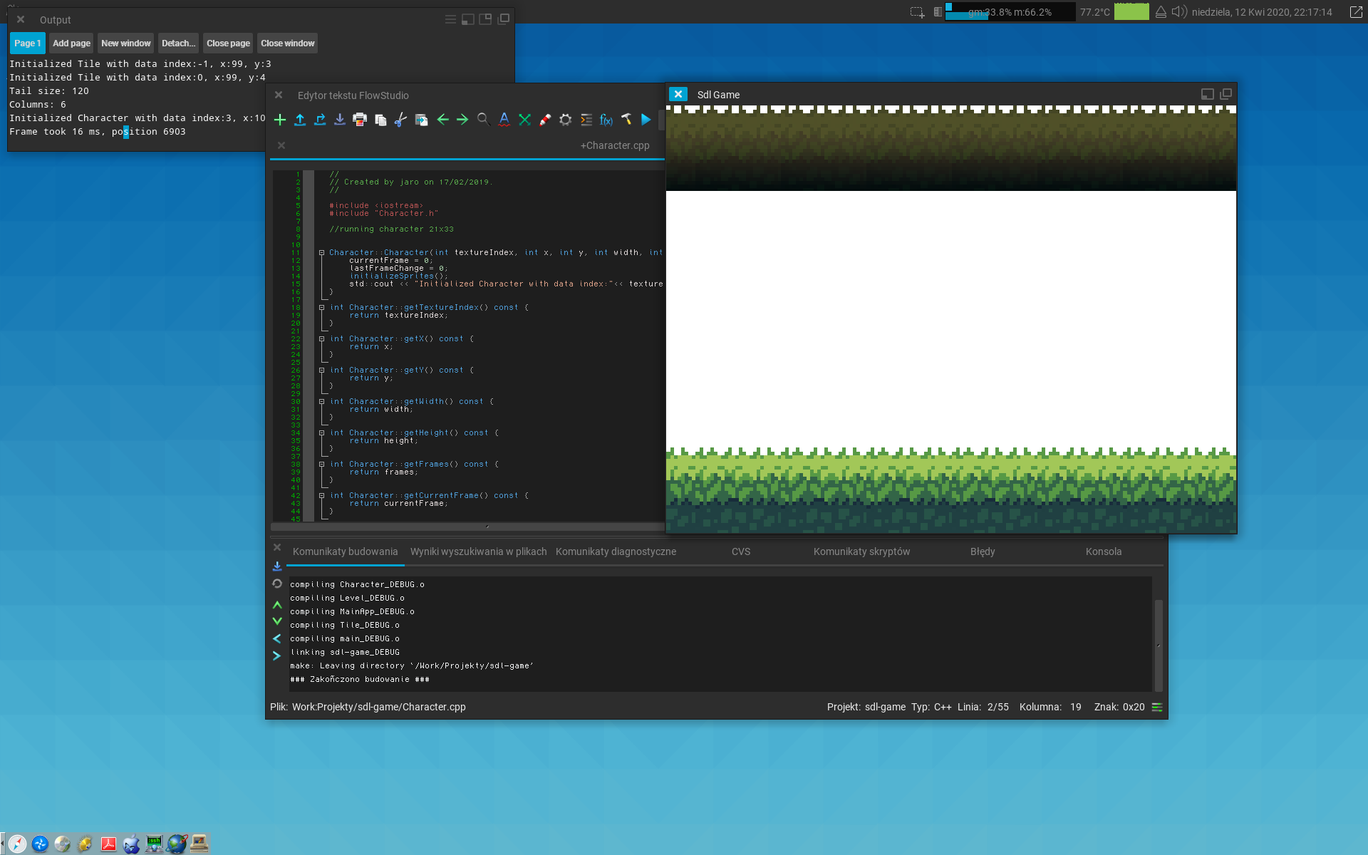The height and width of the screenshot is (855, 1368).
Task: Click the green down arrow in messages panel
Action: tap(277, 621)
